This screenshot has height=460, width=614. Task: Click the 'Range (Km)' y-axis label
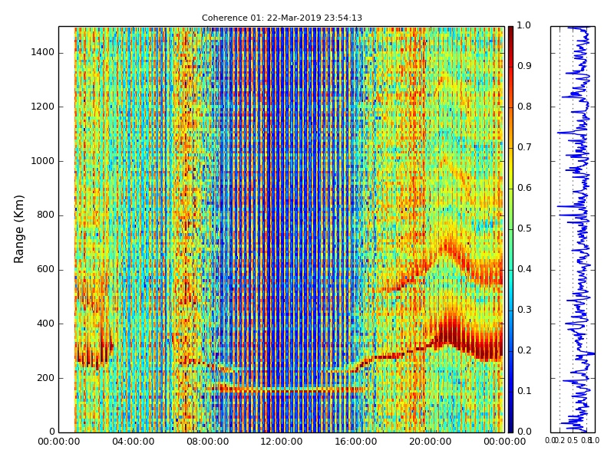18,229
